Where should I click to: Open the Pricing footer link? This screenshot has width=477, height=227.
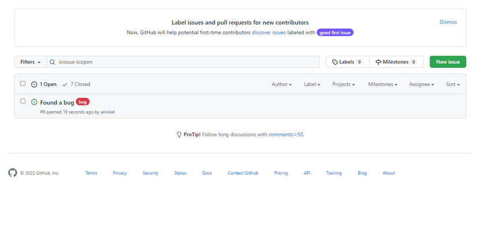coord(281,173)
